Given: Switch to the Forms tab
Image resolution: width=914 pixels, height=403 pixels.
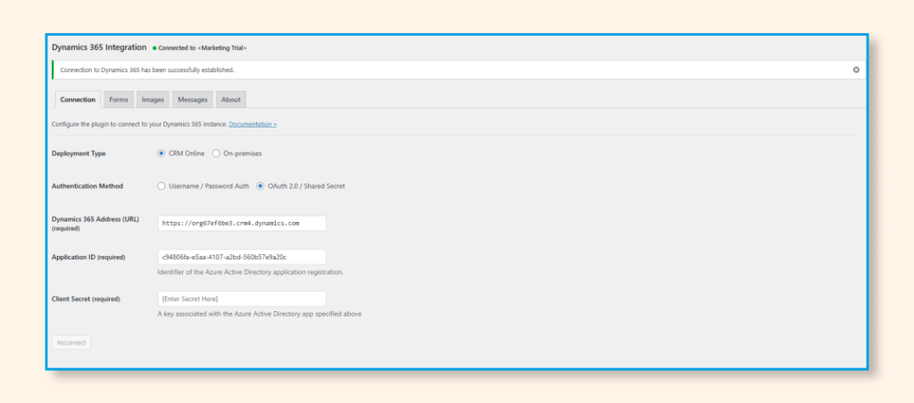Looking at the screenshot, I should coord(119,100).
